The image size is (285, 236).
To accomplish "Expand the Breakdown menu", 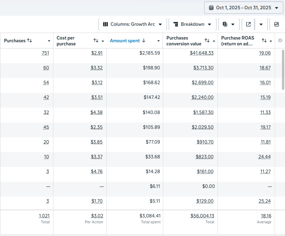I will pyautogui.click(x=192, y=24).
